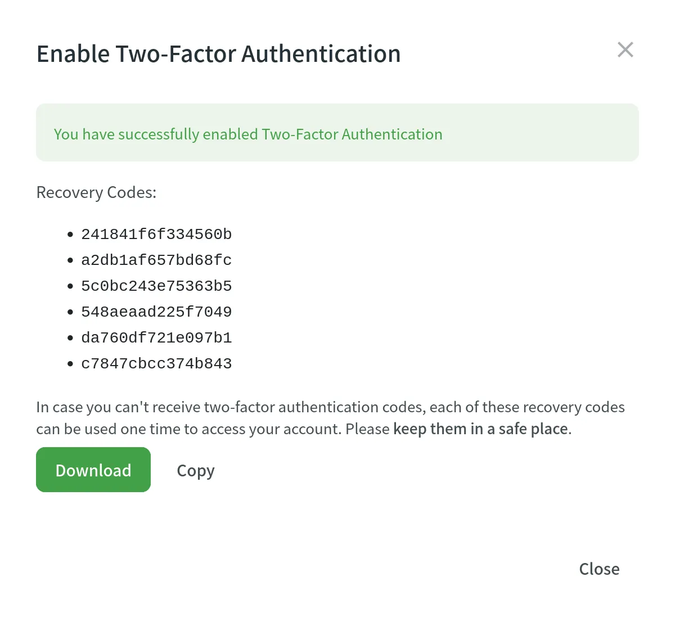Click the Enable Two-Factor Authentication title
675x626 pixels.
[x=218, y=53]
